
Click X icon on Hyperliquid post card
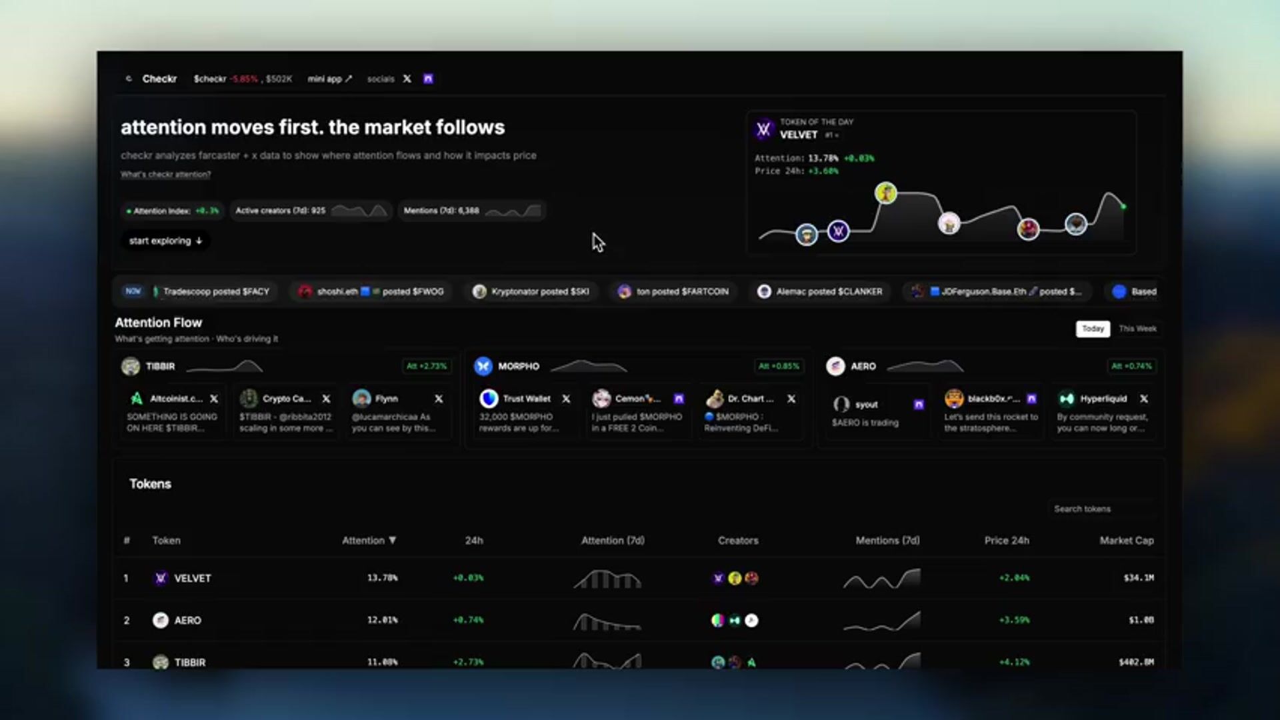[x=1144, y=399]
